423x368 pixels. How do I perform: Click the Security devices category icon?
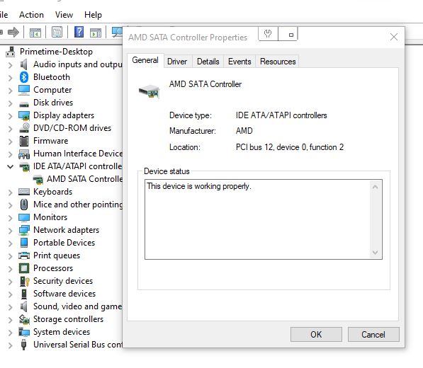click(24, 281)
